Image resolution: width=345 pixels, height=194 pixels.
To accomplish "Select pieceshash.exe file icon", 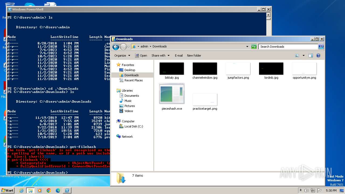I will tap(172, 94).
